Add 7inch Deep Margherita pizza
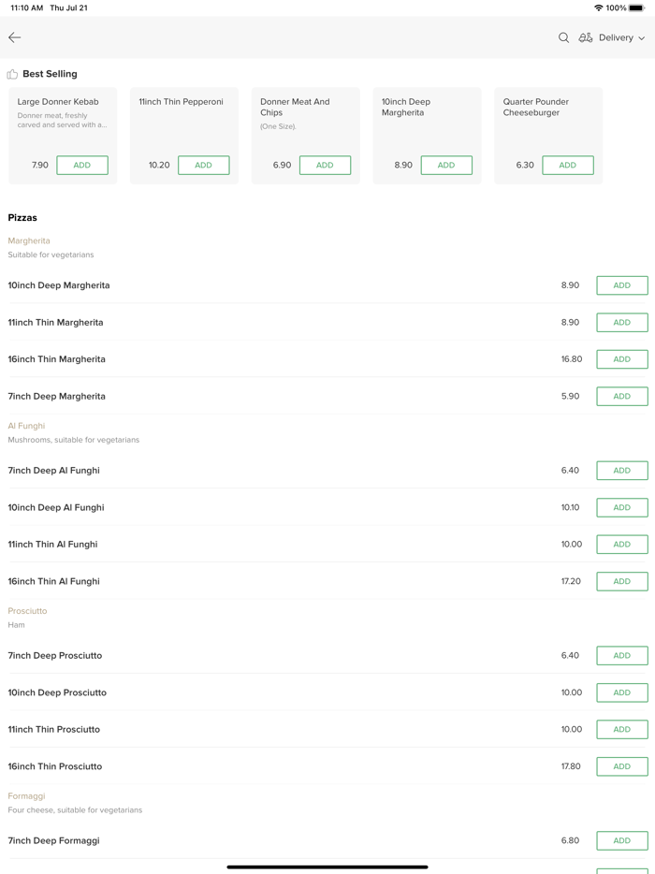 pos(621,397)
